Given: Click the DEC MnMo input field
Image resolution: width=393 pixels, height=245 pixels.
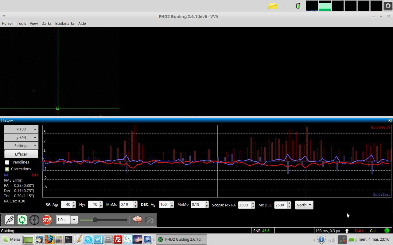Looking at the screenshot, I should click(198, 205).
